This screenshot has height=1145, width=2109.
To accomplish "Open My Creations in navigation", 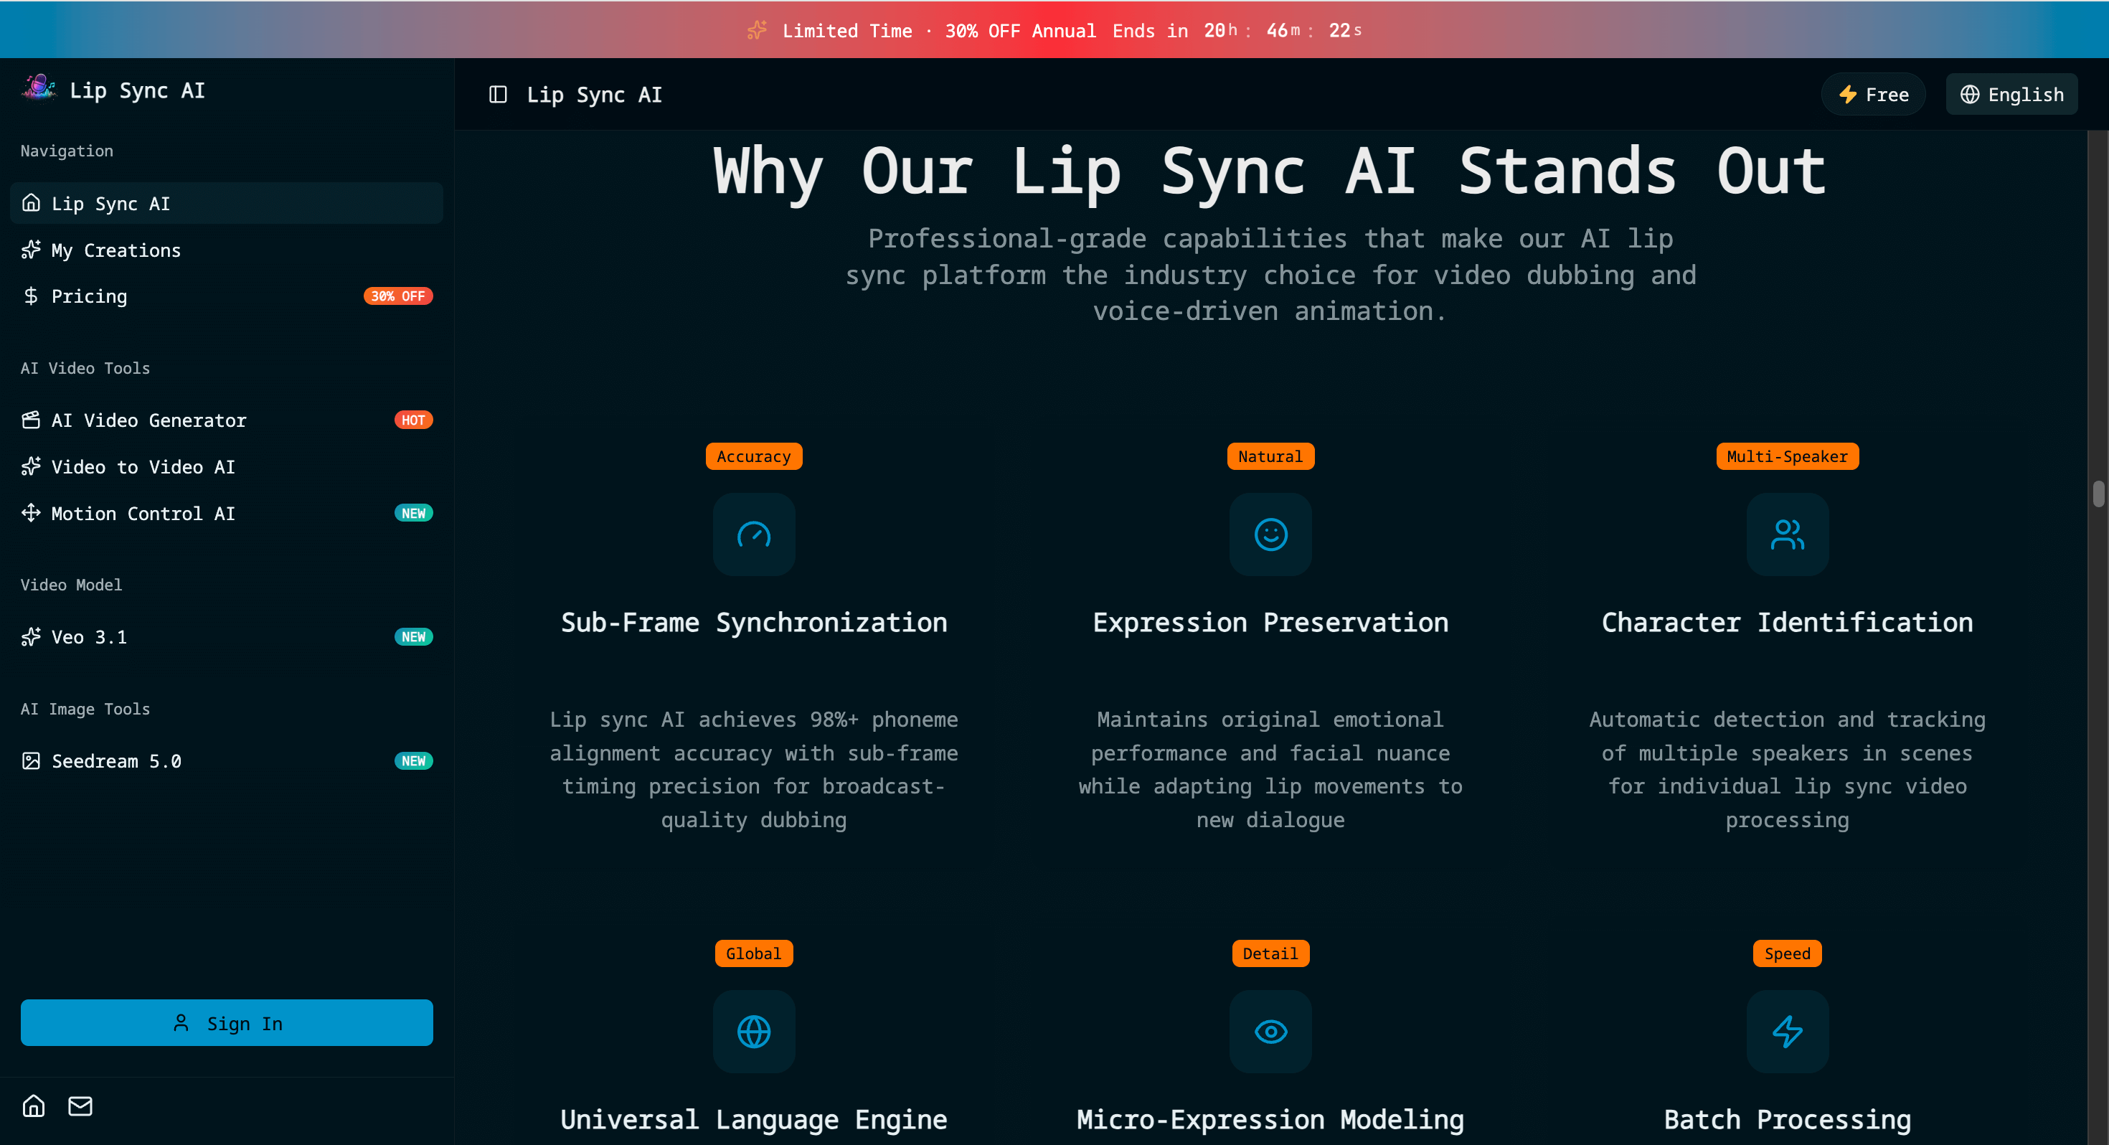I will pos(115,250).
